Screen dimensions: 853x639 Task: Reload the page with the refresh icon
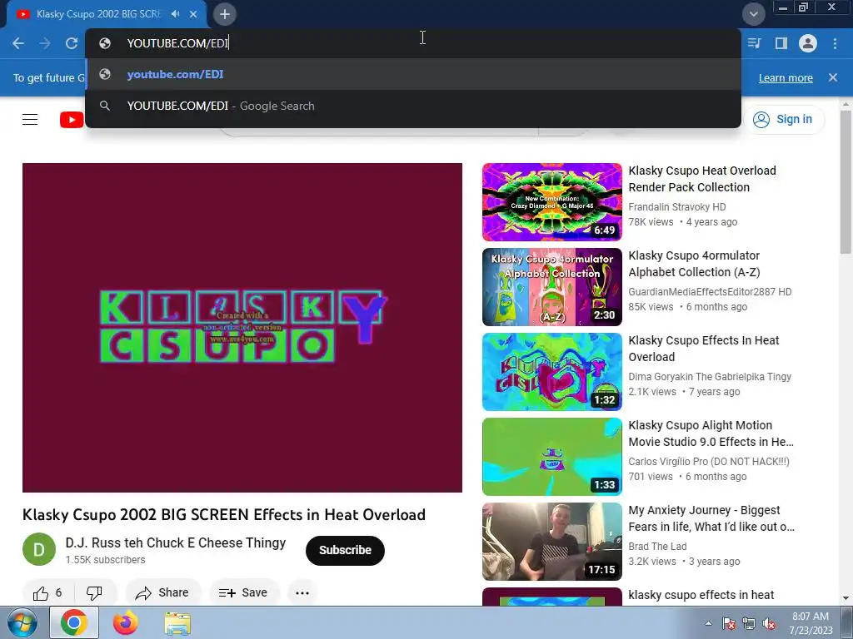pyautogui.click(x=72, y=43)
